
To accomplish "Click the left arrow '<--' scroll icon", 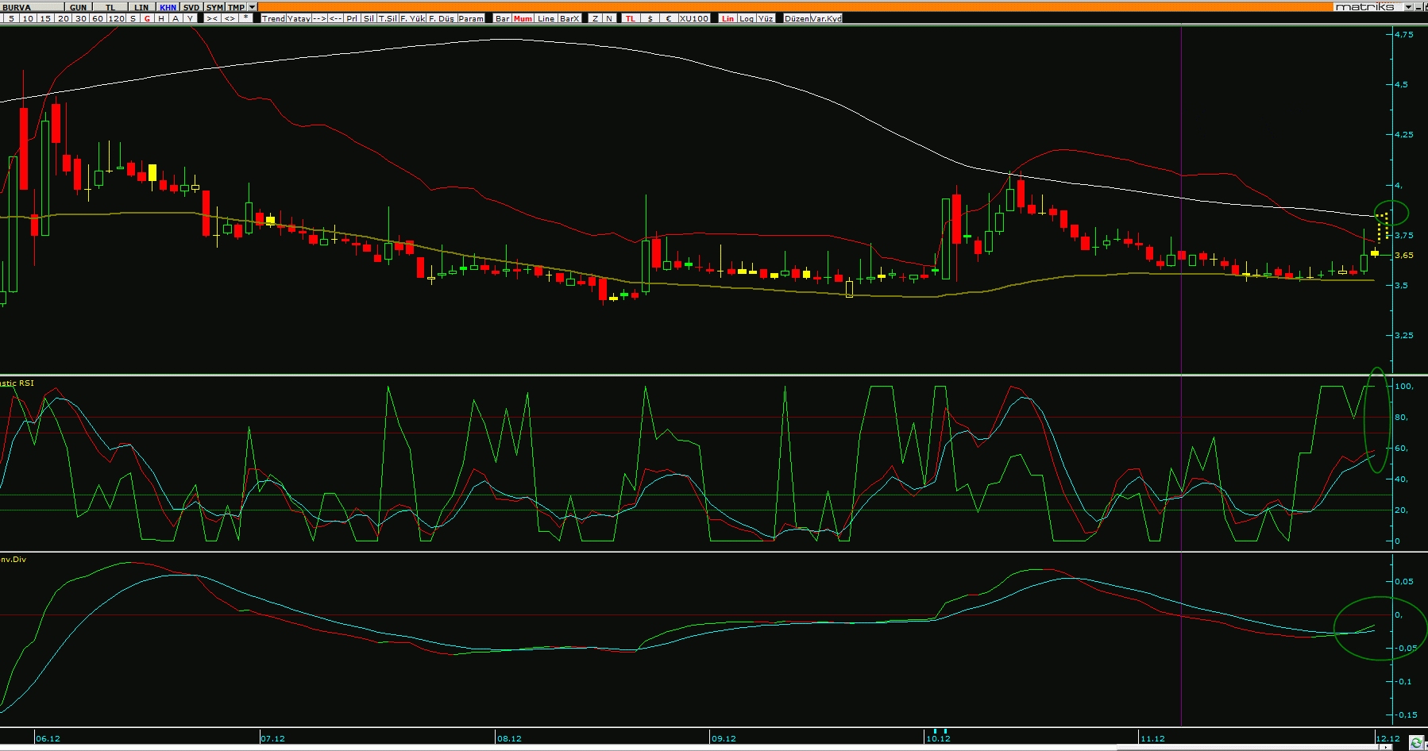I will click(336, 18).
